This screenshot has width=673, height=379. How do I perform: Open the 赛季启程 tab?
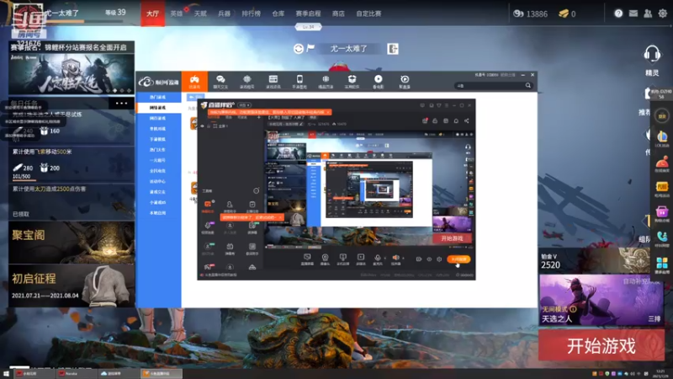[308, 13]
